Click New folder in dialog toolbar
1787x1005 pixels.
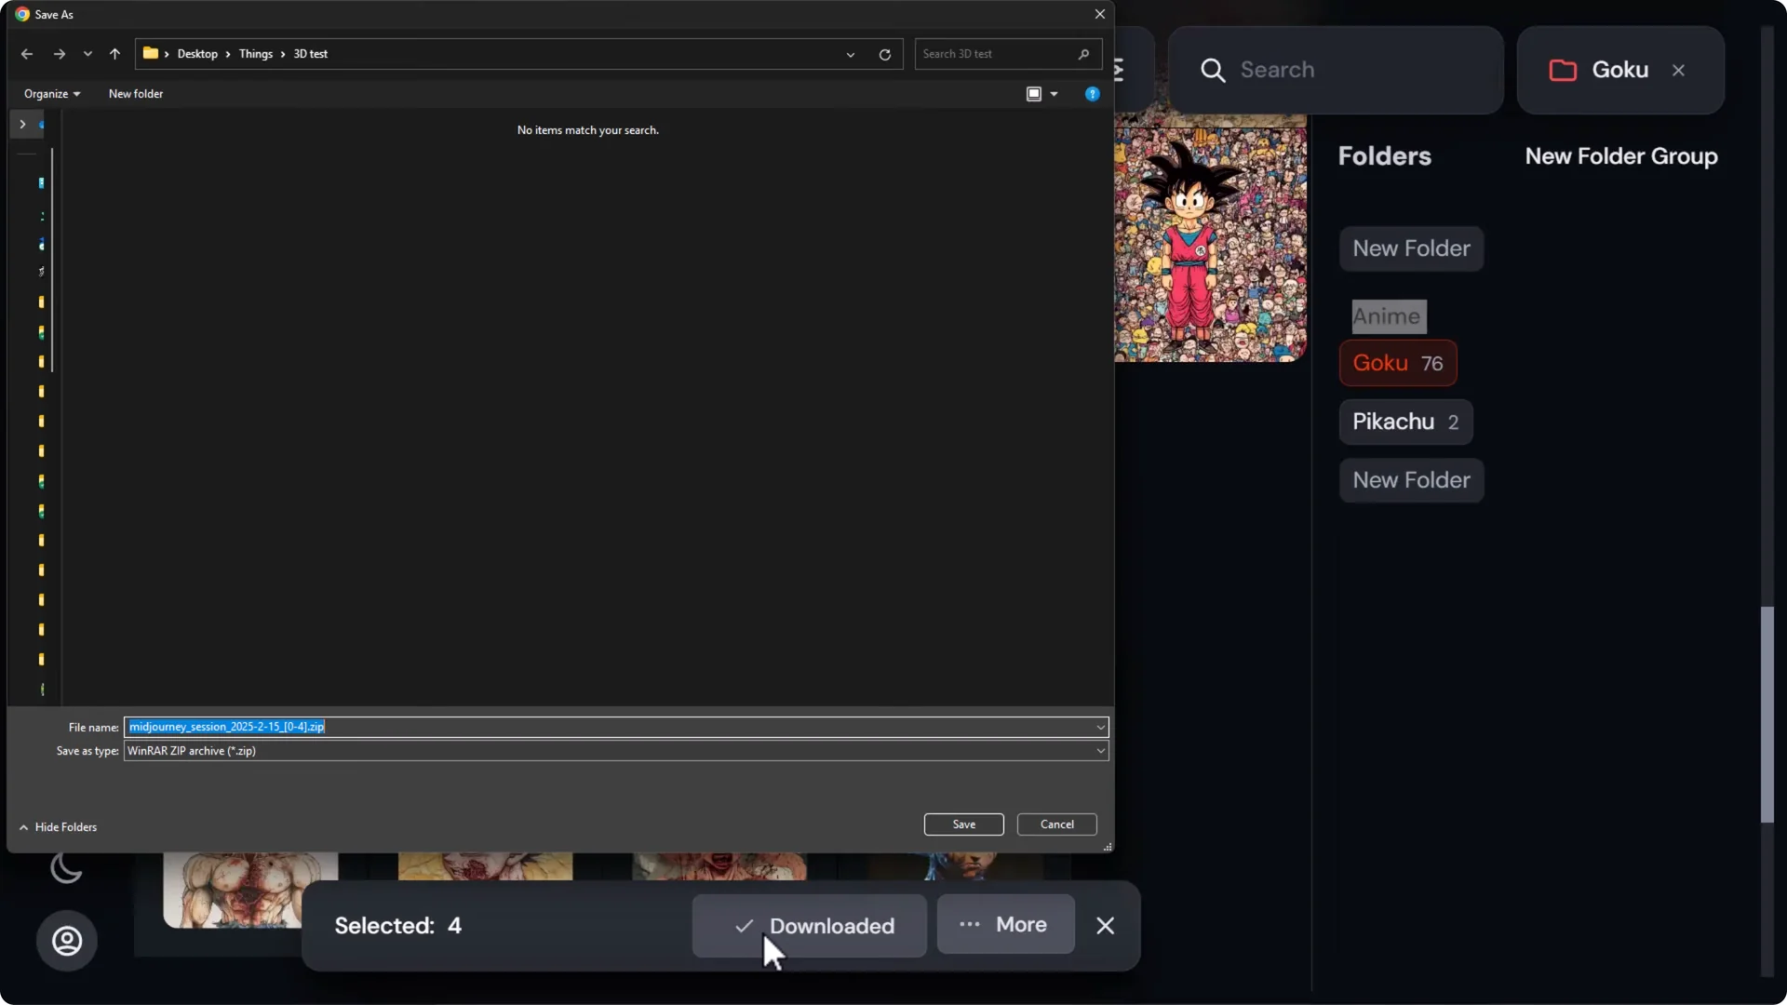(x=135, y=94)
